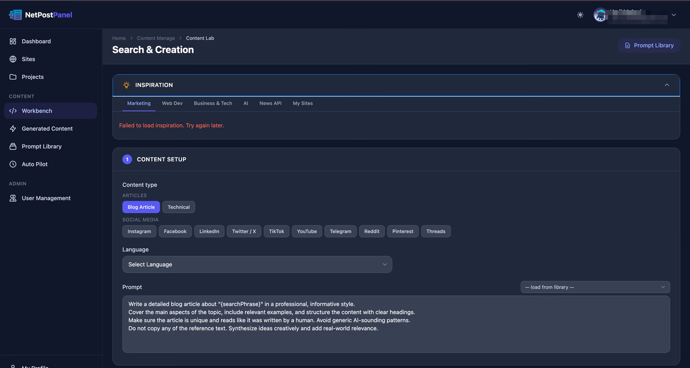Open Generated Content in the sidebar
The width and height of the screenshot is (690, 368).
(51, 129)
